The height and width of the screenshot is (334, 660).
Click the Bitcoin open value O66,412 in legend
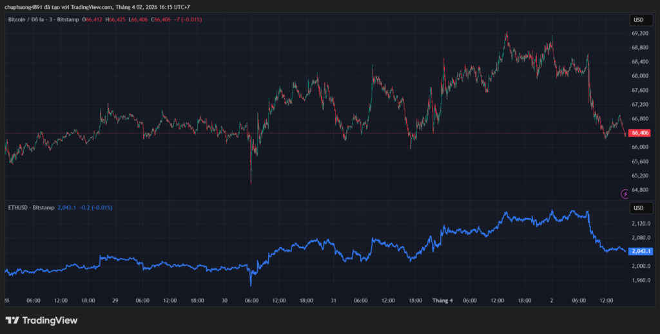point(93,20)
